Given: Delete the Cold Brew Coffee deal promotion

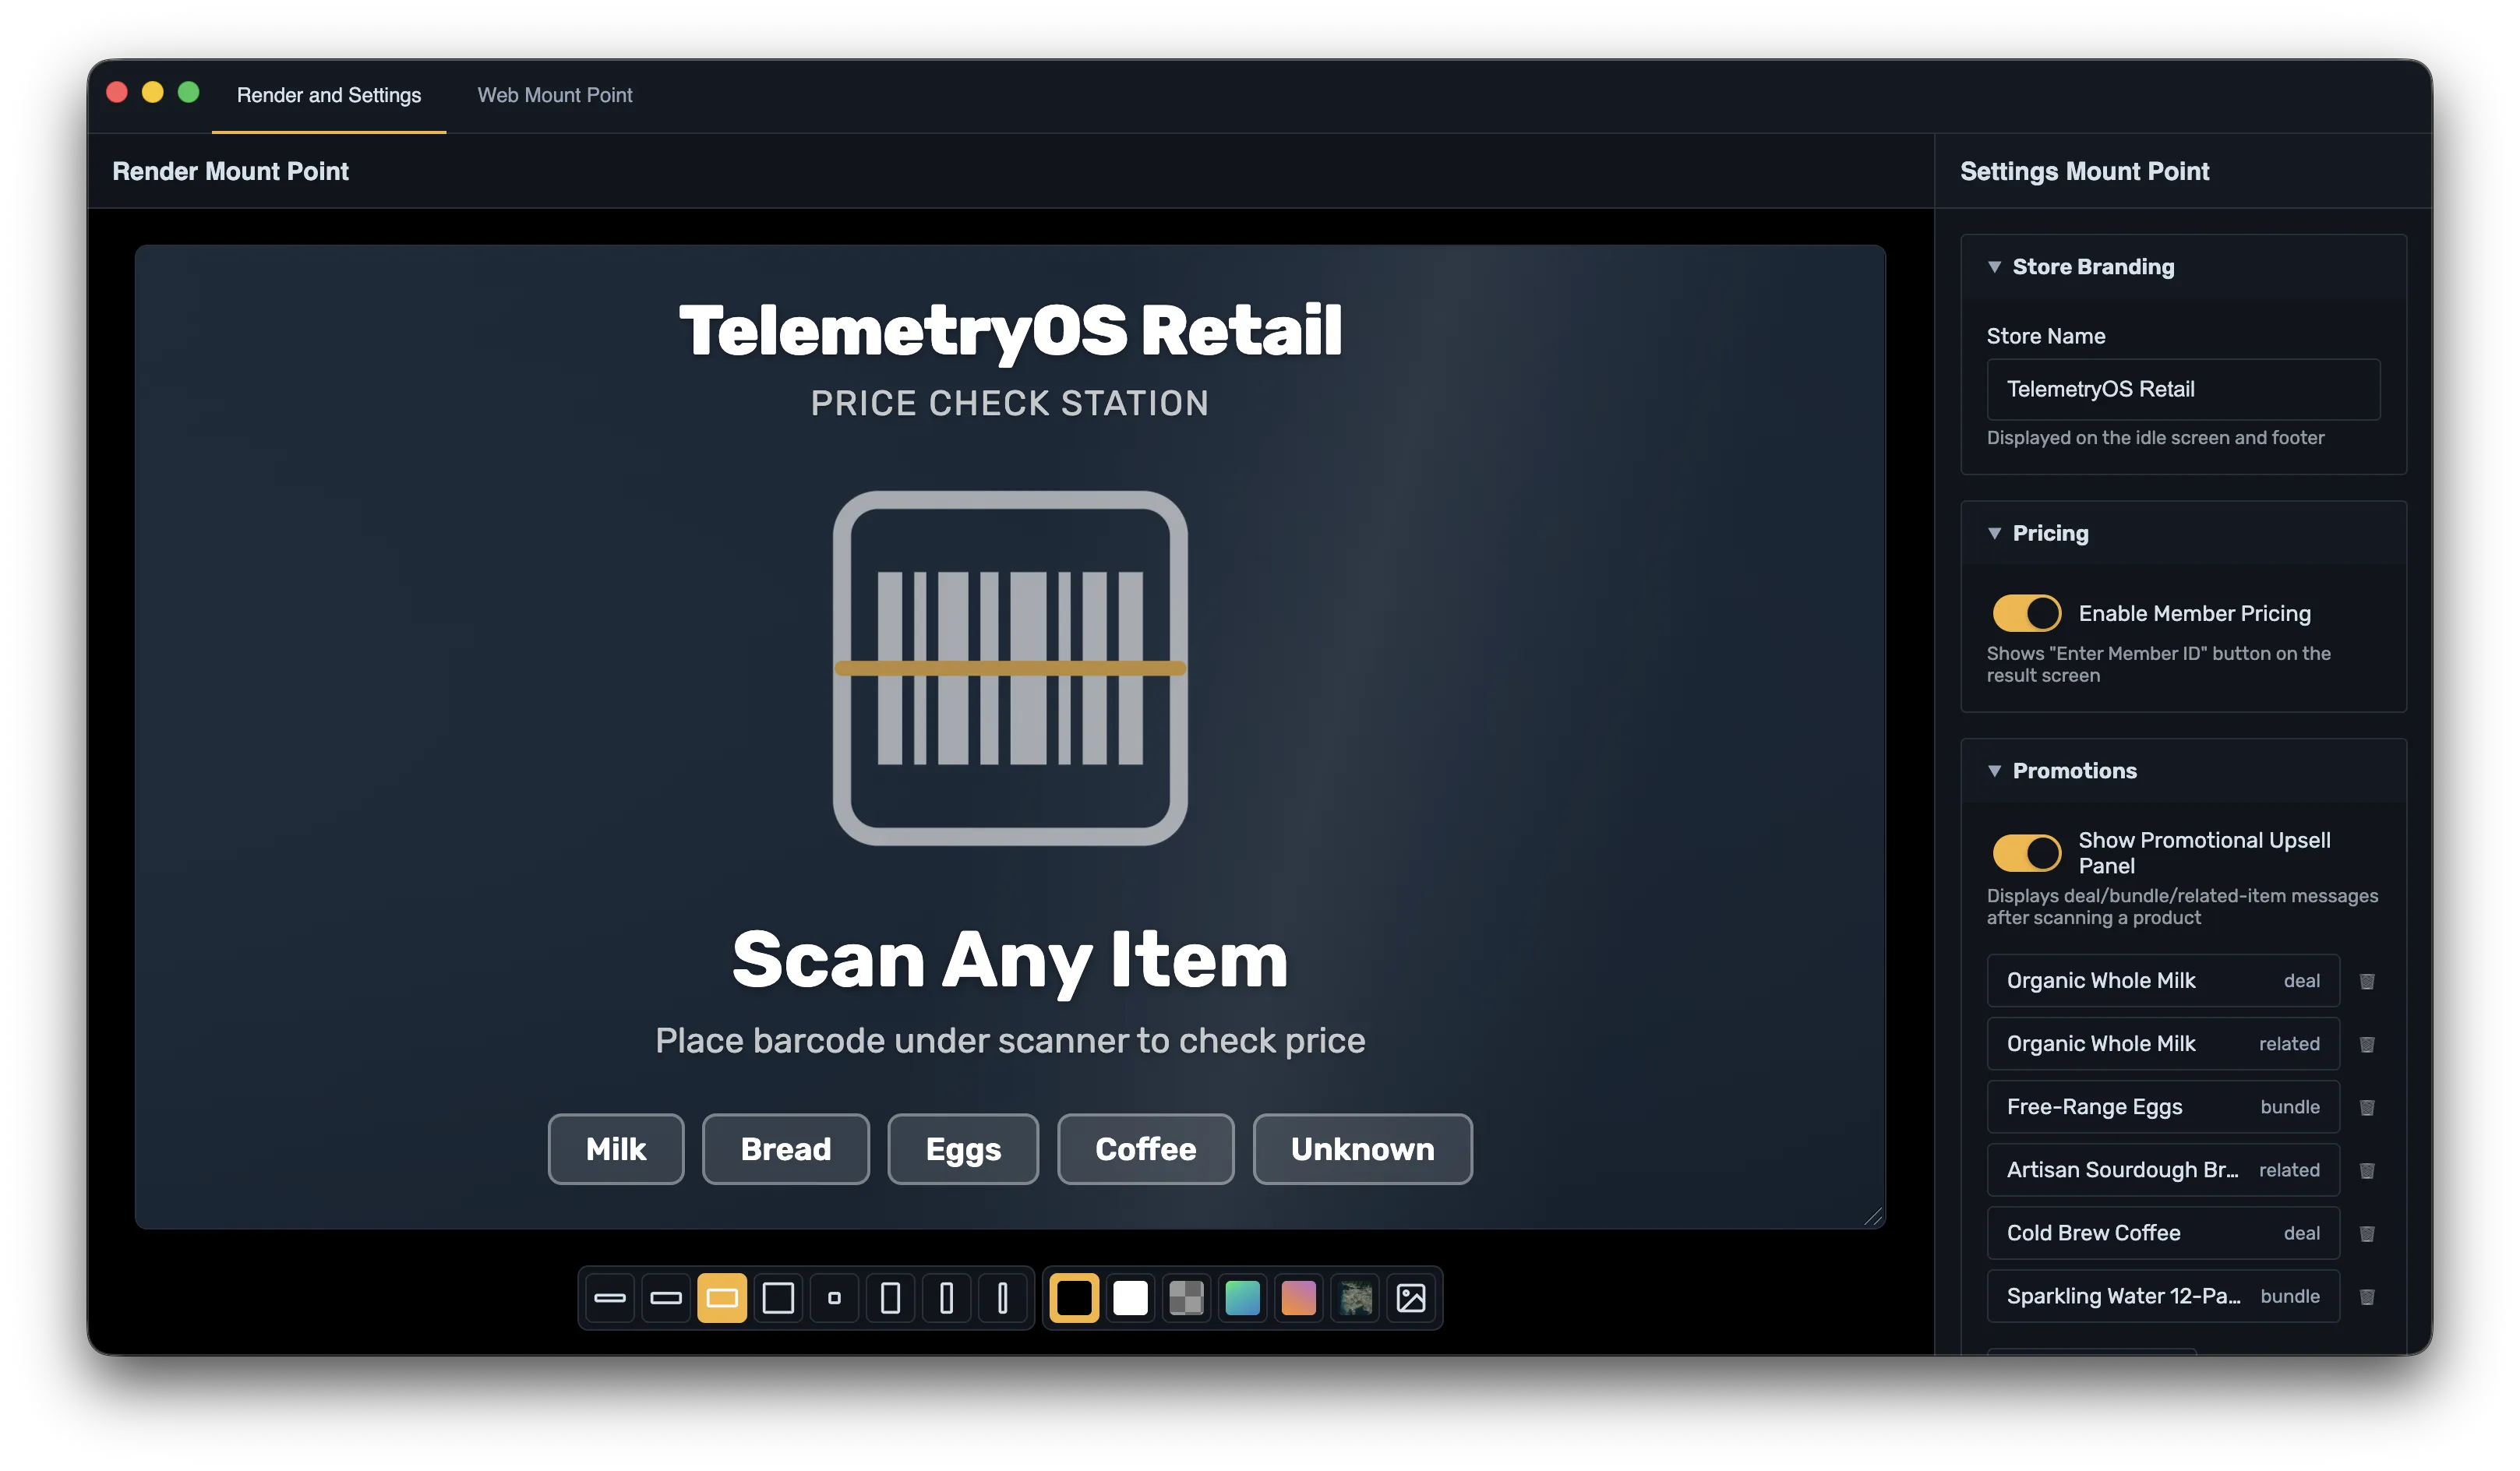Looking at the screenshot, I should [2367, 1233].
